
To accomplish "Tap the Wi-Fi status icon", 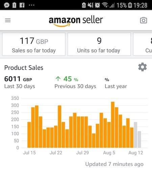I will pyautogui.click(x=105, y=5).
